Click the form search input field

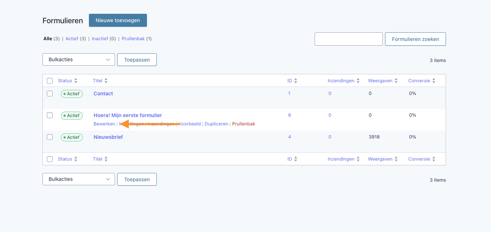tap(348, 39)
